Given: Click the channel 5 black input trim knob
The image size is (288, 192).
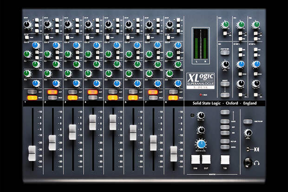Looking at the screenshot, I should coord(108,24).
